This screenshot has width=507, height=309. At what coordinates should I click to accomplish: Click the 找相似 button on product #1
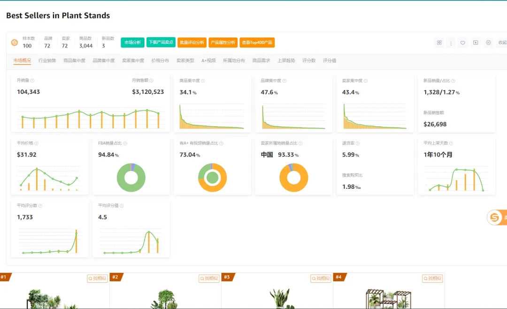pos(97,278)
